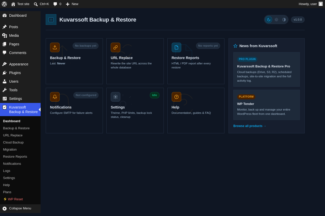The width and height of the screenshot is (325, 216).
Task: Click the plus icon beside New
Action: click(x=68, y=4)
